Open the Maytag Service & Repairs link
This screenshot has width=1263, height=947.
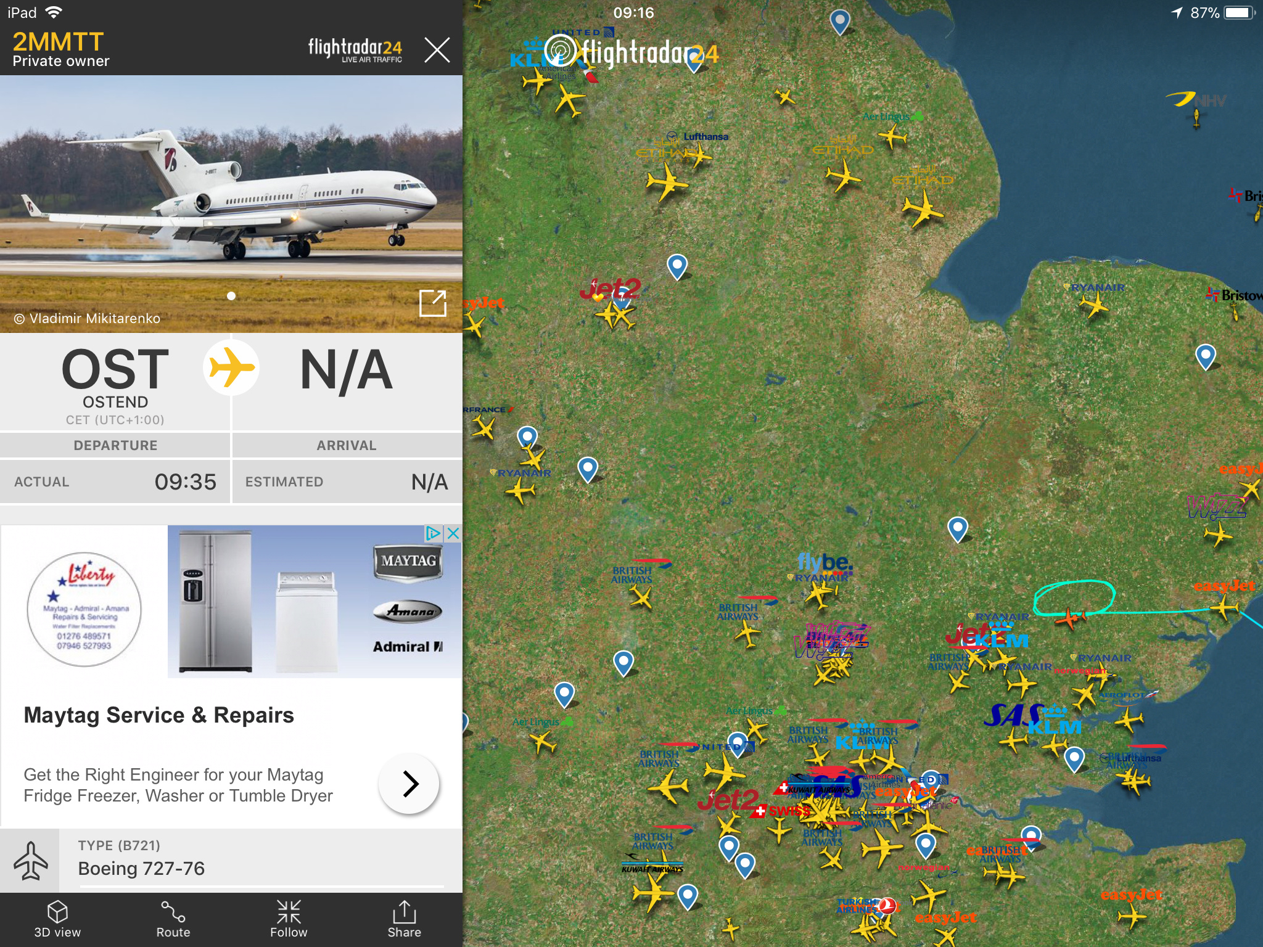pos(159,715)
